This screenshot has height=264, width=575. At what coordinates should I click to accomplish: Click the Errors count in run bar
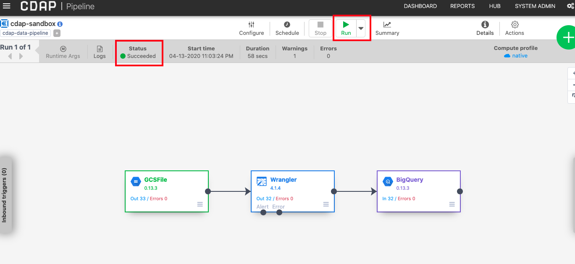pos(328,56)
